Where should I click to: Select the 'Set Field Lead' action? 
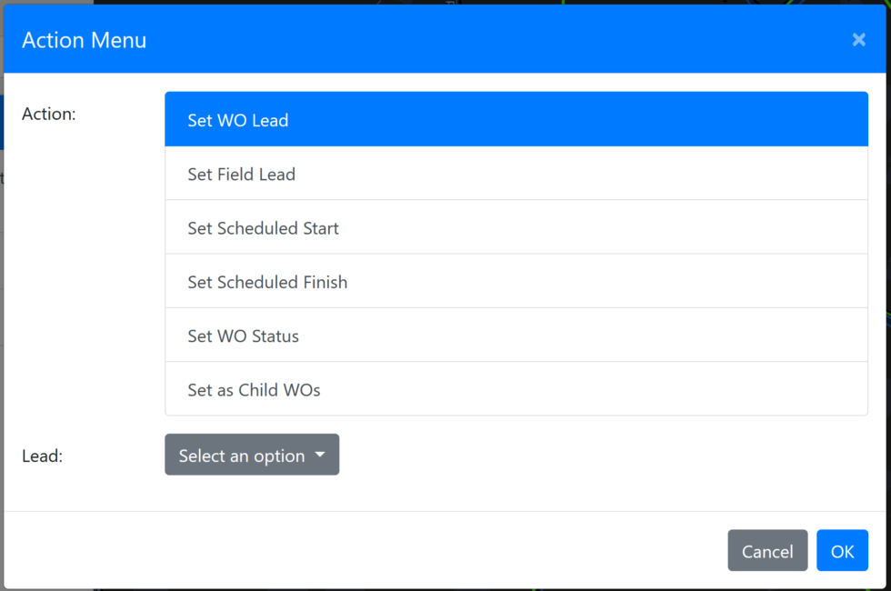tap(516, 174)
